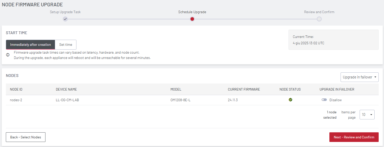Go back to Select Nodes
The image size is (384, 147).
pos(26,137)
